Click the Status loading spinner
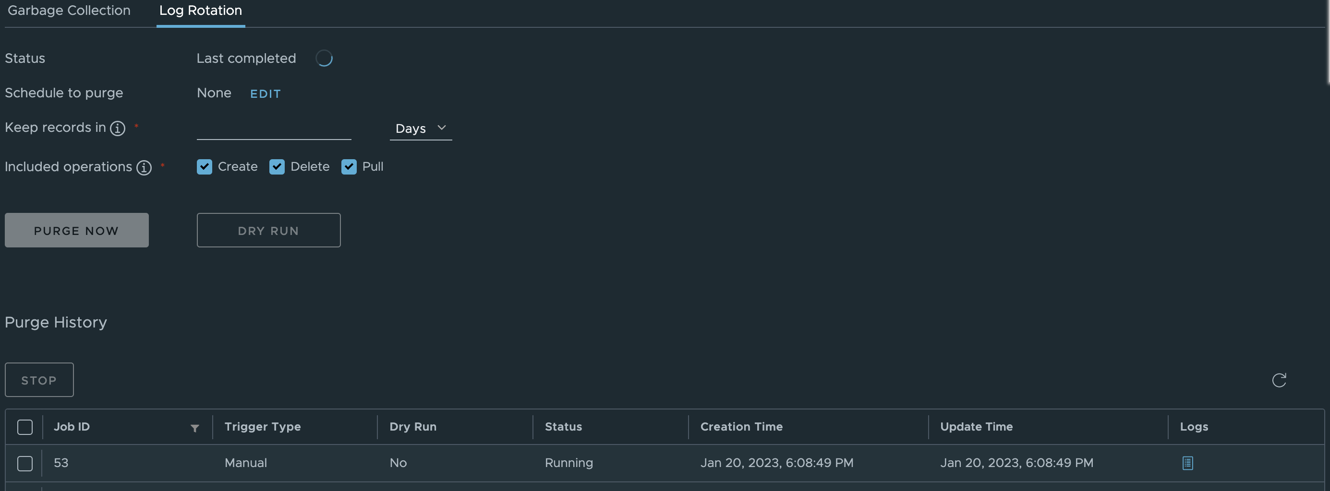1330x491 pixels. (x=324, y=58)
